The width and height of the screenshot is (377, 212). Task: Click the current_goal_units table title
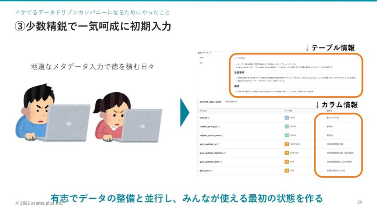pyautogui.click(x=209, y=101)
